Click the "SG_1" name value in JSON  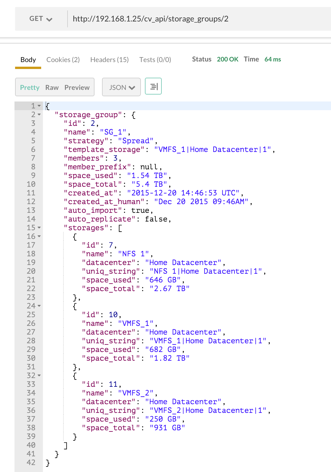click(113, 132)
